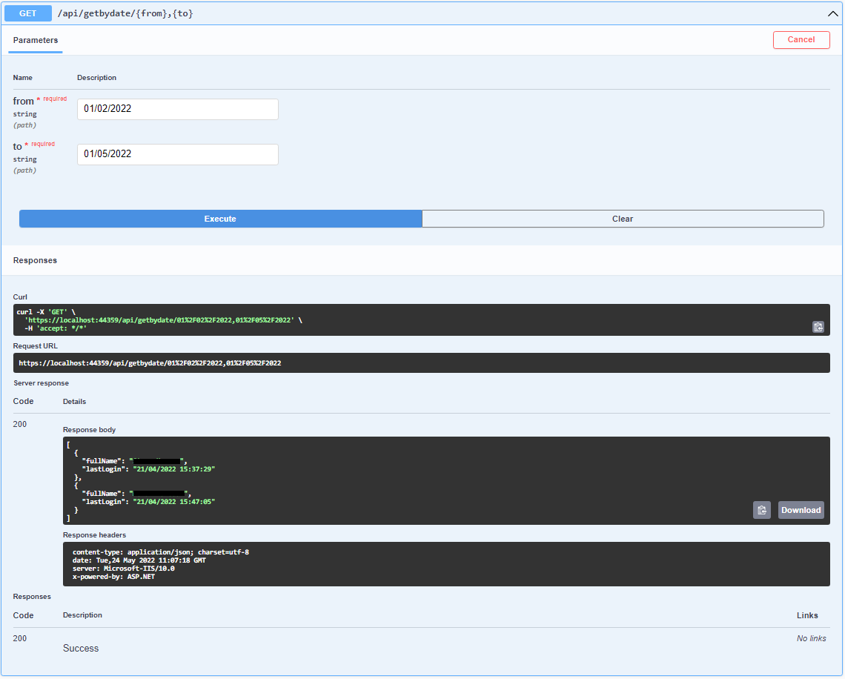Screen dimensions: 845x679
Task: Click the 200 code in server response
Action: (x=20, y=424)
